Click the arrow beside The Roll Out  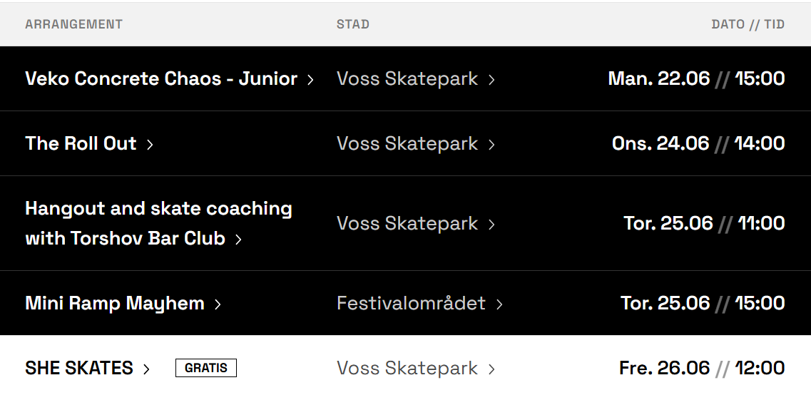click(x=150, y=145)
